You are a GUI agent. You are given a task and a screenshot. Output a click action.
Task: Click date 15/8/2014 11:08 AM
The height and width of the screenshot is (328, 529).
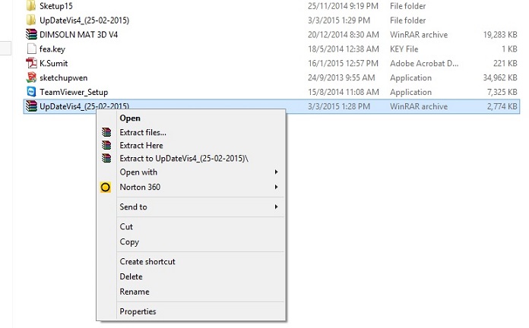tap(343, 92)
